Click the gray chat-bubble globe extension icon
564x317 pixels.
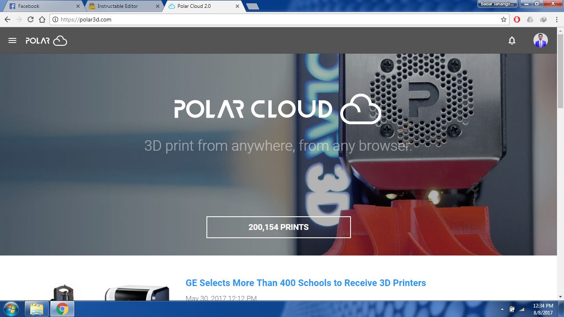[x=543, y=19]
